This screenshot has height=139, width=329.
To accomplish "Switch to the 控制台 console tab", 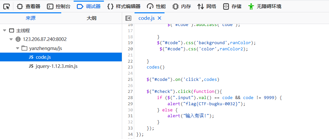I will 59,6.
